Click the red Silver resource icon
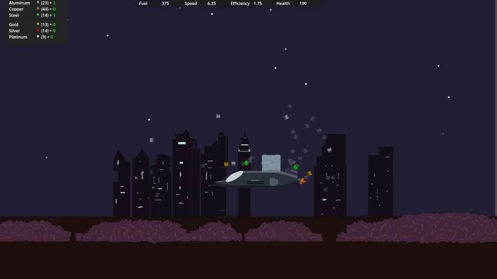This screenshot has width=497, height=279. [x=38, y=30]
